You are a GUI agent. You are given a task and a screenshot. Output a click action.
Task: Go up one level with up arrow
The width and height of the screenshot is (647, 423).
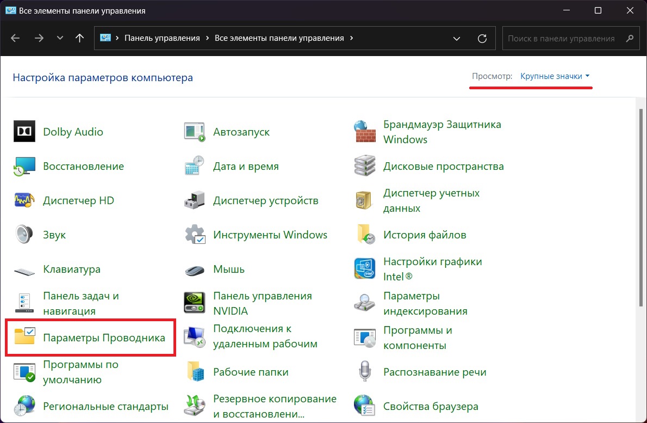[x=79, y=38]
